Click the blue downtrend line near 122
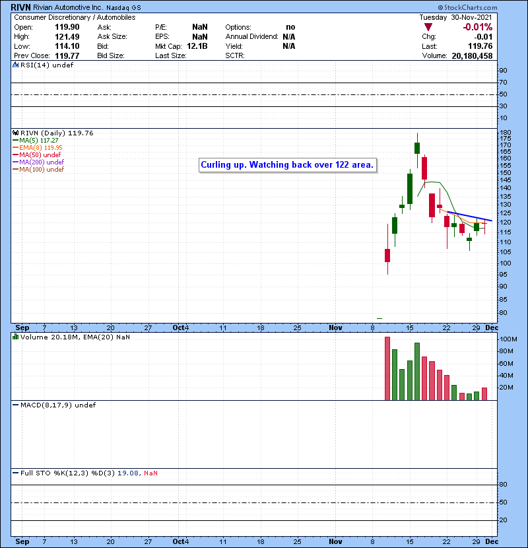 point(470,217)
